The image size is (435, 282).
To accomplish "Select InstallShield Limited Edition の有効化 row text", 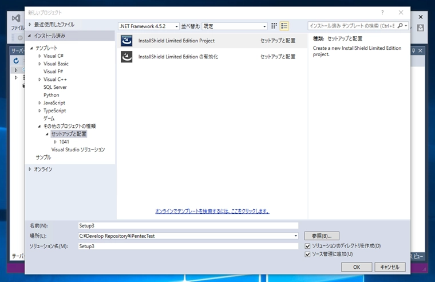I will click(x=178, y=57).
